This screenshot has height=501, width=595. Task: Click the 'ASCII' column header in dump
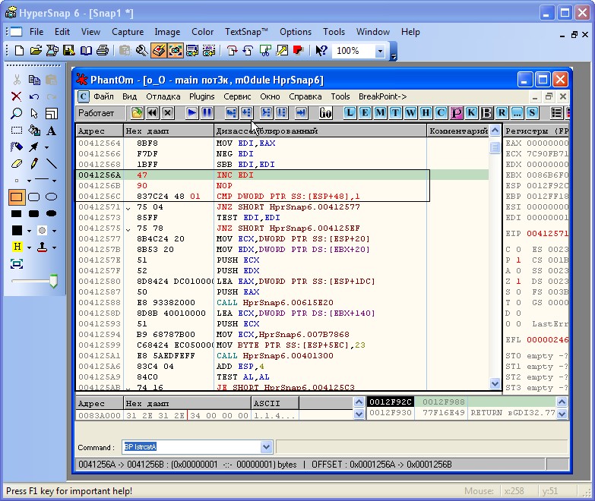(275, 403)
